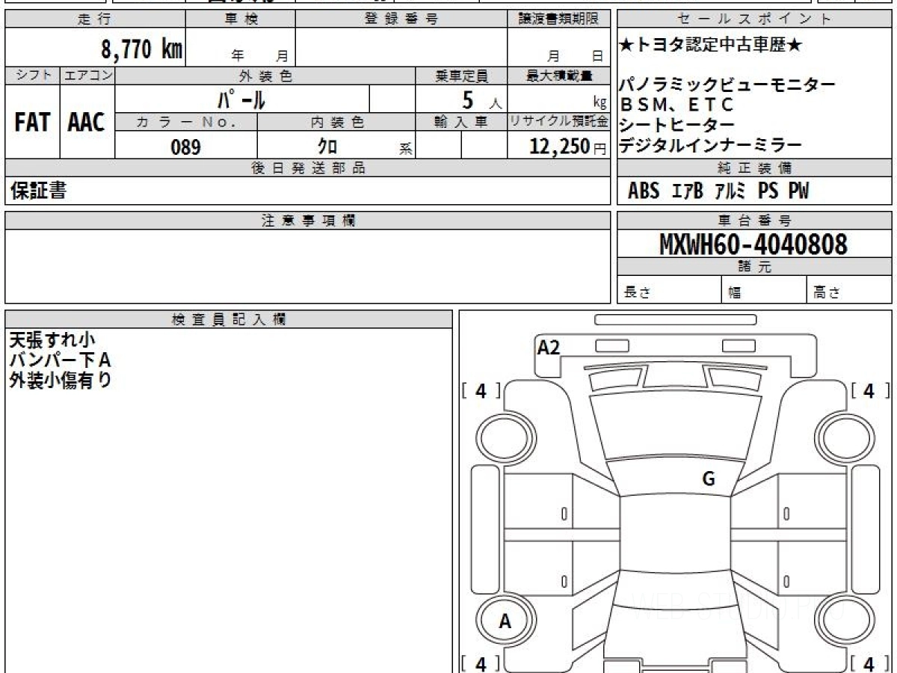Select chassis number MXWH60-4040808

pos(753,244)
